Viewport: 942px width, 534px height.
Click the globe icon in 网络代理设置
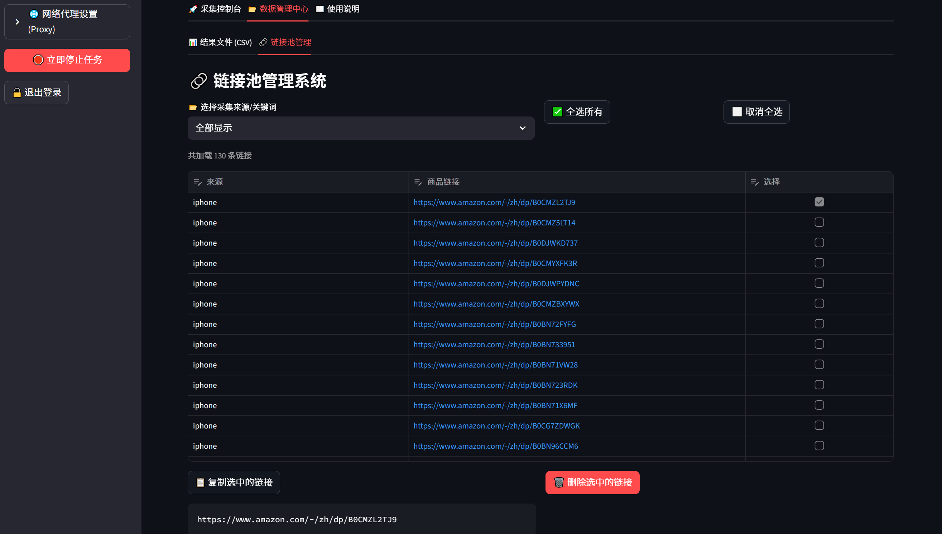pyautogui.click(x=34, y=14)
